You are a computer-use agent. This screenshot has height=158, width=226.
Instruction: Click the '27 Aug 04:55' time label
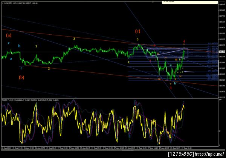(x=74, y=148)
